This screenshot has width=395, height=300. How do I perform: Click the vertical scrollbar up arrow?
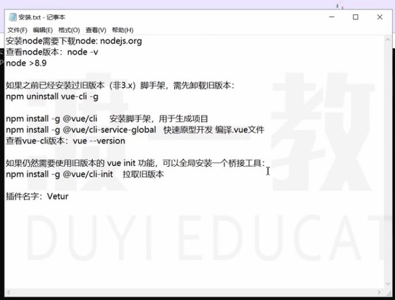pos(388,40)
